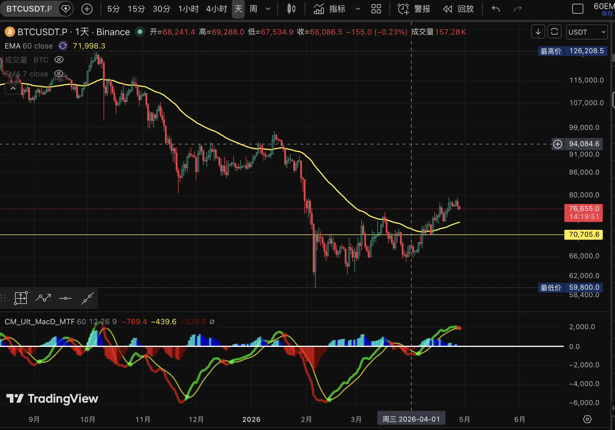Select the trend line drawing tool

[87, 298]
